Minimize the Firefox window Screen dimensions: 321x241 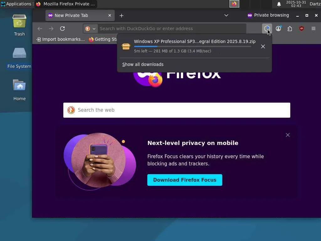coord(297,16)
